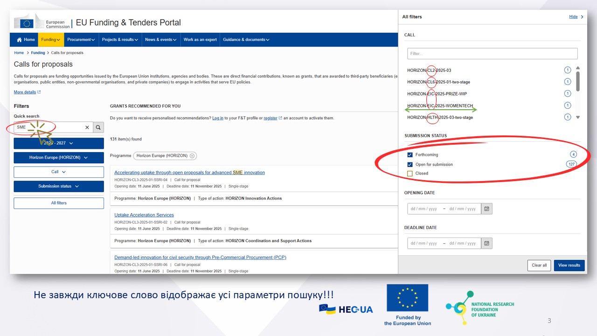The width and height of the screenshot is (597, 336).
Task: Click the quick search magnifier icon
Action: [98, 127]
